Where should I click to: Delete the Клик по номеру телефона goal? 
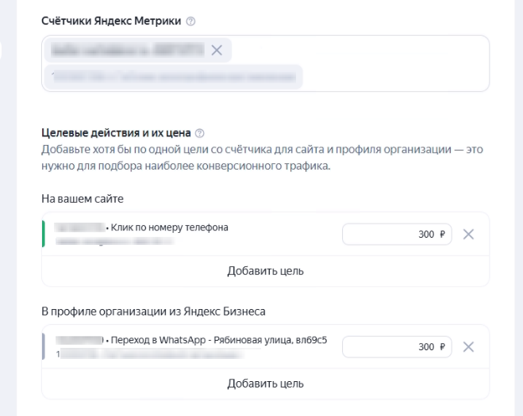tap(468, 234)
